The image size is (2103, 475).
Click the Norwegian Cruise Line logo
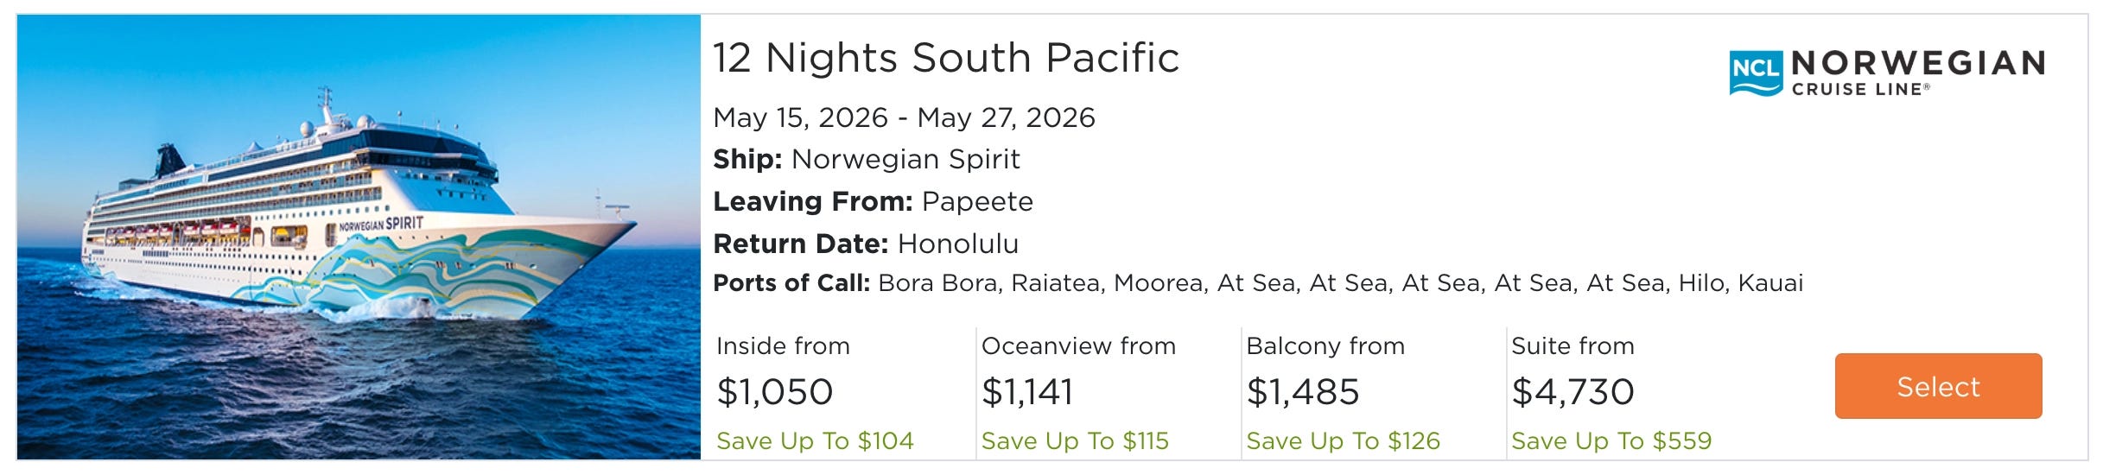[1886, 73]
